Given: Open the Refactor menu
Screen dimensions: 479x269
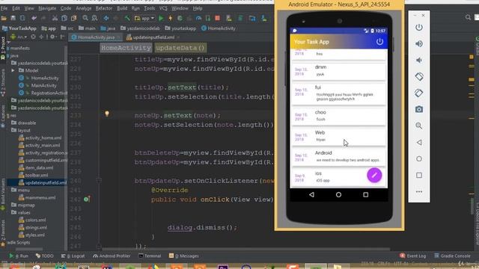Looking at the screenshot, I should coord(104,8).
